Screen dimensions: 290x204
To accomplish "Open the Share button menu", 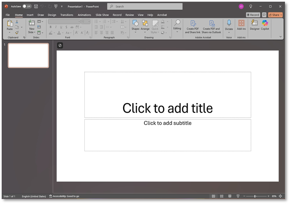I will (x=275, y=15).
